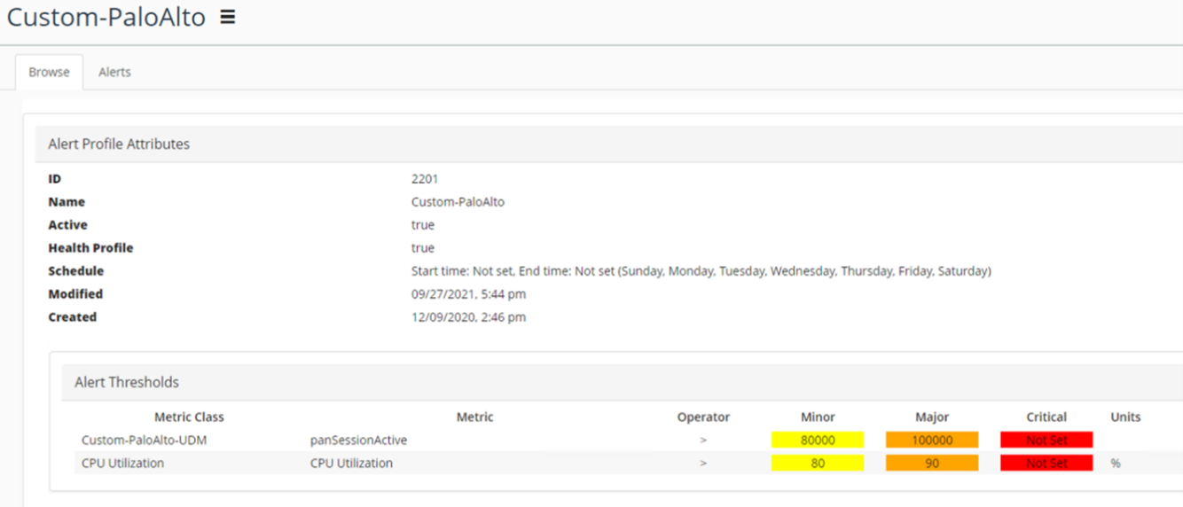1183x507 pixels.
Task: Select the Browse tab
Action: pyautogui.click(x=49, y=72)
